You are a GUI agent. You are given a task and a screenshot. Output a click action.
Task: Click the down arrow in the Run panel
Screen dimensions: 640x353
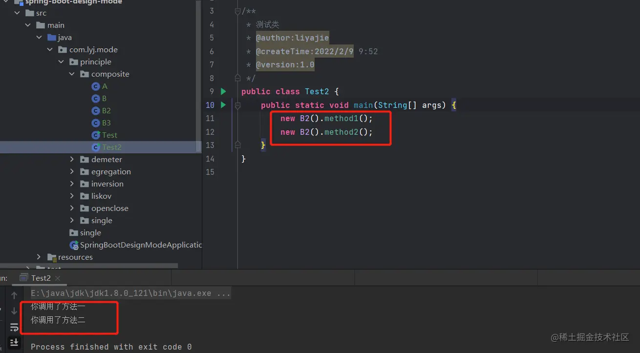(x=14, y=311)
